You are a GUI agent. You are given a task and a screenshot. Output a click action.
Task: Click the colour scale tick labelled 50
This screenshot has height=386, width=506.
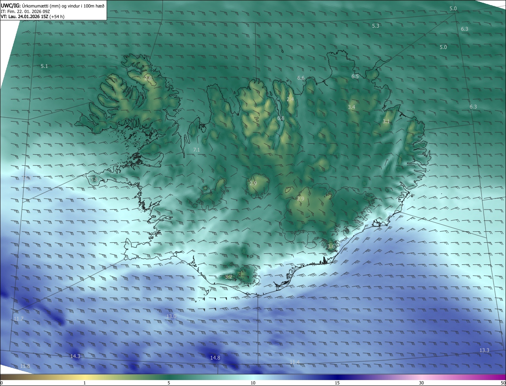(503, 383)
